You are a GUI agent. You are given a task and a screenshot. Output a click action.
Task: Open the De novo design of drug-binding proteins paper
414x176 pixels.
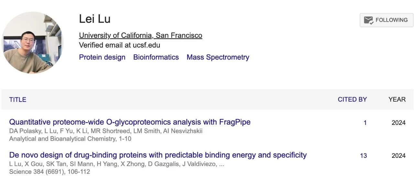[158, 155]
